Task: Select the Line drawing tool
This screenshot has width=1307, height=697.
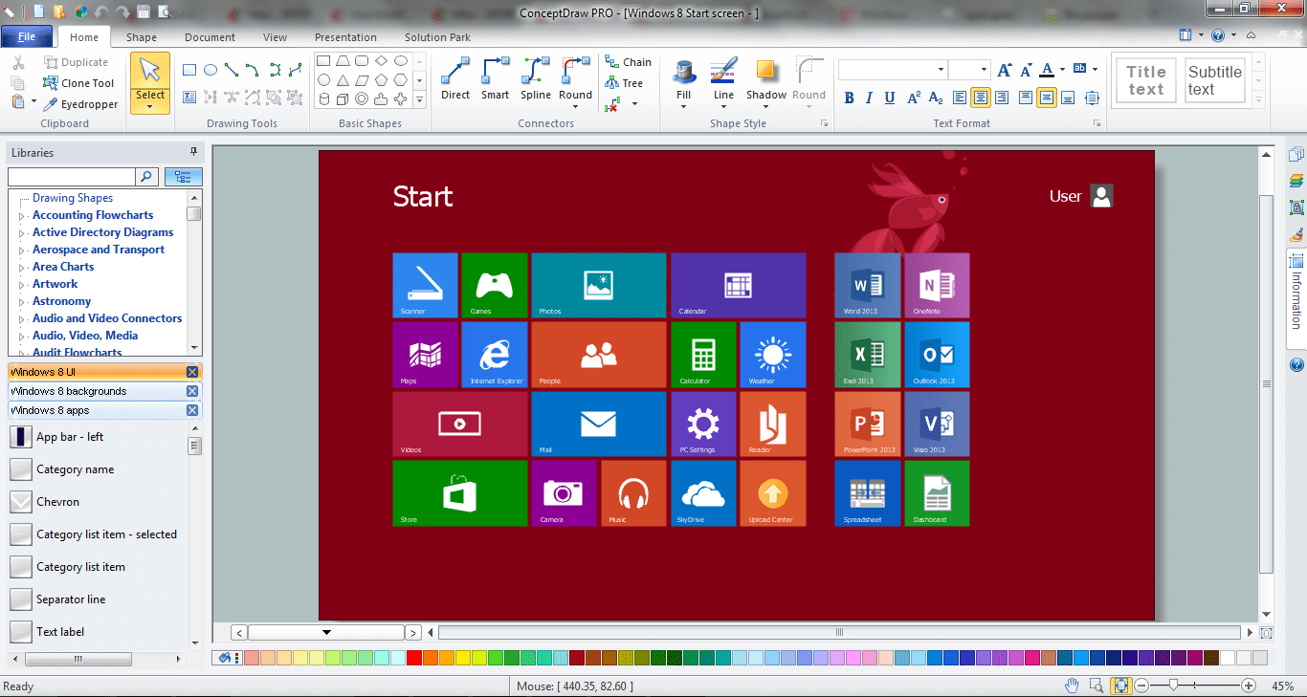Action: tap(232, 71)
